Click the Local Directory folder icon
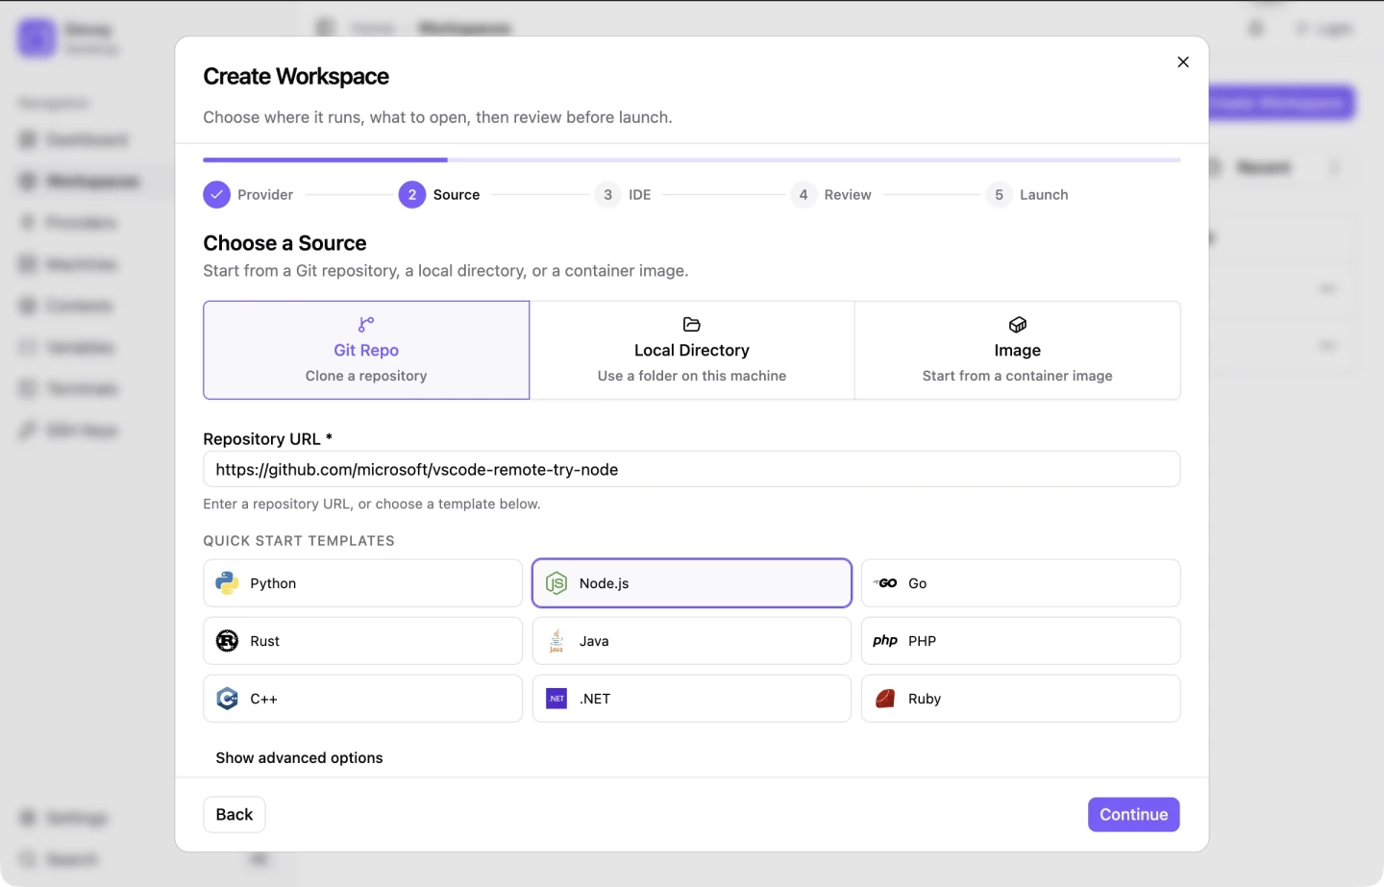The image size is (1384, 887). pos(692,325)
